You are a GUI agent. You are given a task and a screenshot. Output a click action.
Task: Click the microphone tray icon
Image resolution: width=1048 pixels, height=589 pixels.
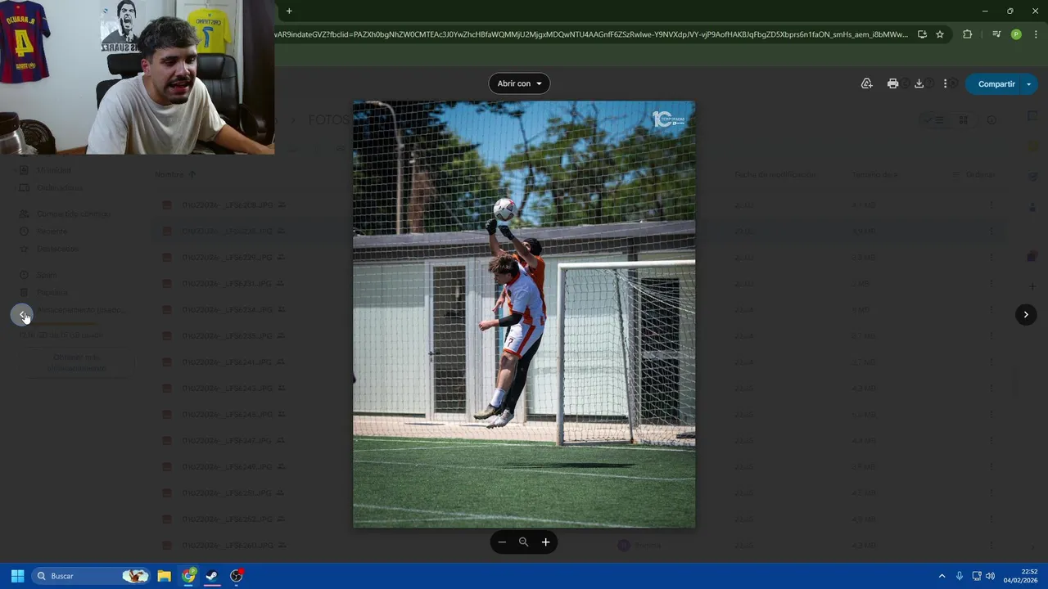pyautogui.click(x=960, y=576)
